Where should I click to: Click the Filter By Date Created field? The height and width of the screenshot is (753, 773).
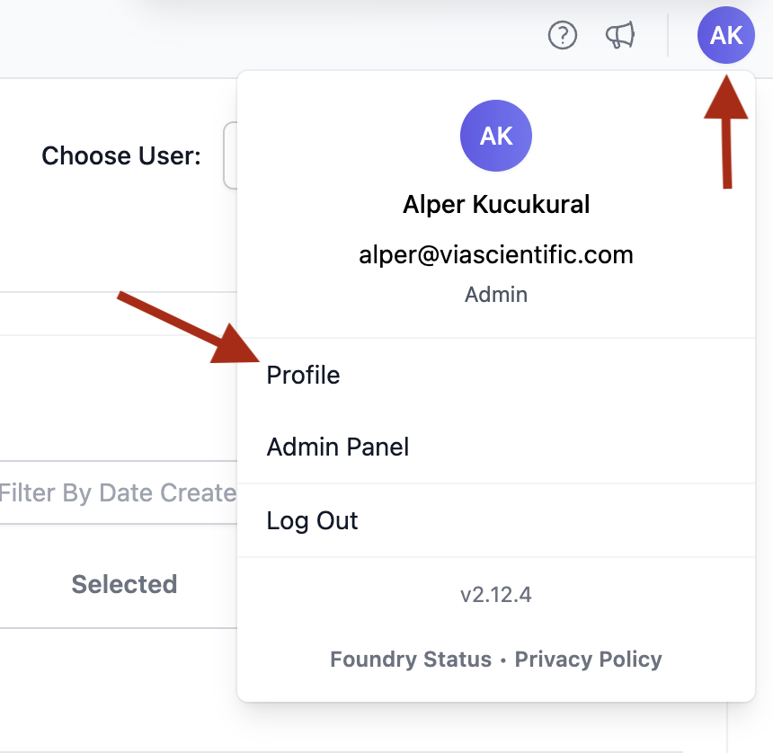coord(118,492)
